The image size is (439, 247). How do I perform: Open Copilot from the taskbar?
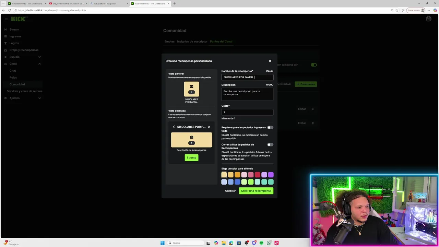coord(216,243)
